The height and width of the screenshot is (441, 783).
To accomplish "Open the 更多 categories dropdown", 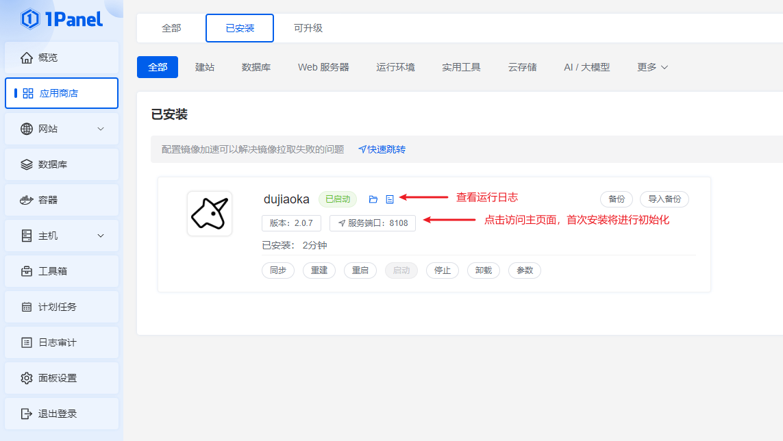I will pos(652,67).
